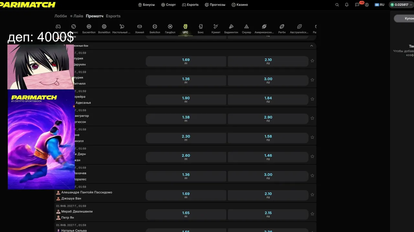Favorite the Дарукян fight with the star
Image resolution: width=414 pixels, height=232 pixels.
point(312,61)
